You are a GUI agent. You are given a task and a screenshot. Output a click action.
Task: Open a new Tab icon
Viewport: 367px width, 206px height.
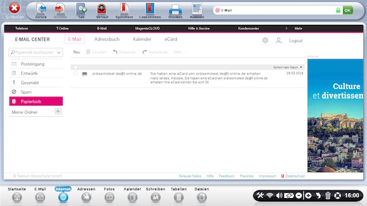(x=81, y=9)
